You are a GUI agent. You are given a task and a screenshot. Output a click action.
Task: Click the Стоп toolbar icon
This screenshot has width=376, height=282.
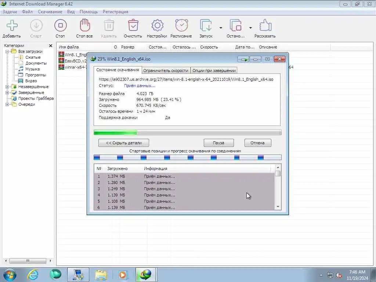click(x=61, y=25)
